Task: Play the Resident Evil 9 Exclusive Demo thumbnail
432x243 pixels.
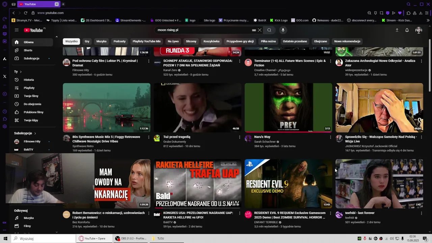Action: pyautogui.click(x=288, y=184)
